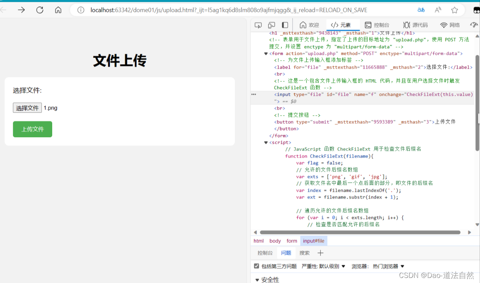Switch to the 控制台 Console panel
Image resolution: width=480 pixels, height=283 pixels.
click(x=378, y=25)
